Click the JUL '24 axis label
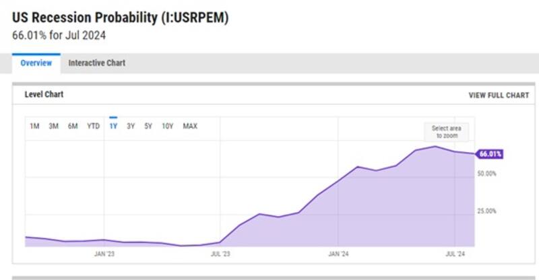Viewport: 539px width, 280px height. 456,254
